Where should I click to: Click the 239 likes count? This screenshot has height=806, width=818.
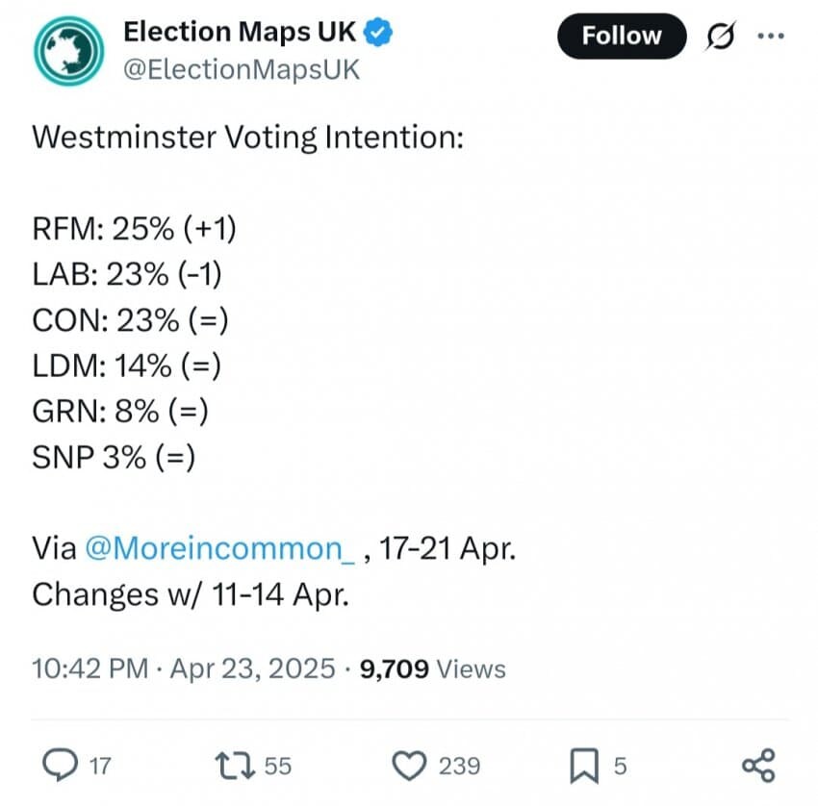pyautogui.click(x=459, y=766)
